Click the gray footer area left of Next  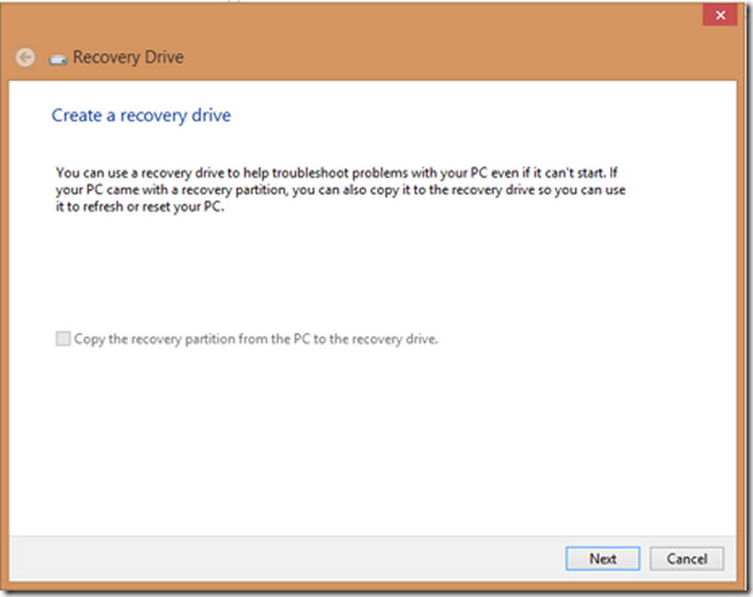coord(286,559)
